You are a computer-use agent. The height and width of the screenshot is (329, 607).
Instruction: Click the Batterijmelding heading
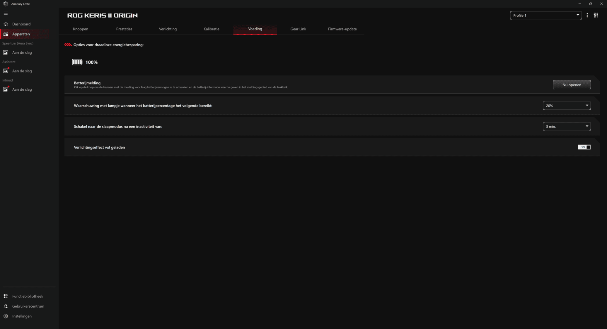(87, 83)
